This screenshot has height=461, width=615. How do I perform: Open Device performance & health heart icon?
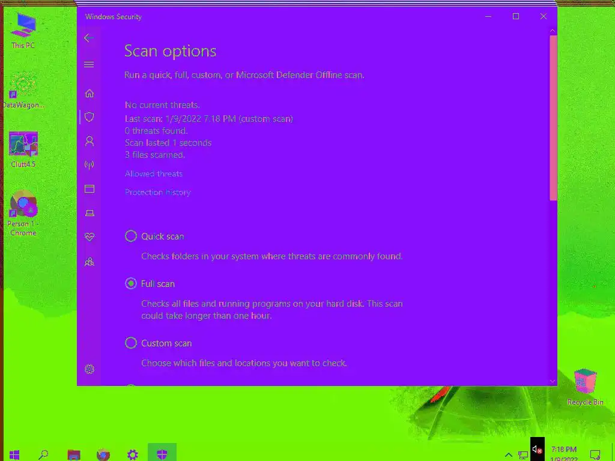point(89,237)
